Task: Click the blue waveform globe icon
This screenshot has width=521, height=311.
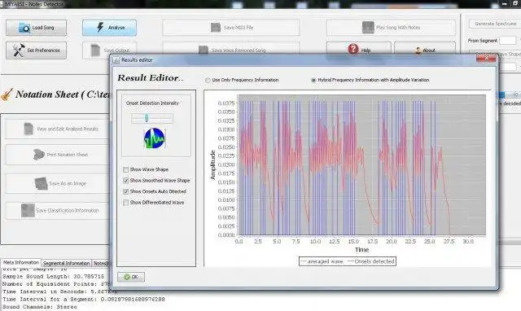Action: [x=155, y=138]
